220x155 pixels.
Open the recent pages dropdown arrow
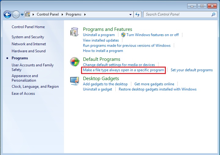tap(22, 14)
